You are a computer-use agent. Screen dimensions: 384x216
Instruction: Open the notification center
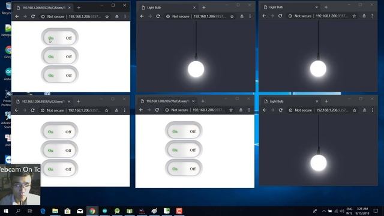pyautogui.click(x=376, y=211)
